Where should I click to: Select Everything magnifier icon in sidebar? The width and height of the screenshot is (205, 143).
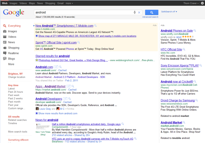(x=4, y=26)
